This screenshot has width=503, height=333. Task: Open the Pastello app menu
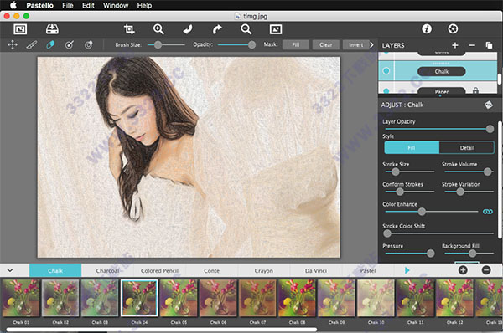(x=39, y=6)
